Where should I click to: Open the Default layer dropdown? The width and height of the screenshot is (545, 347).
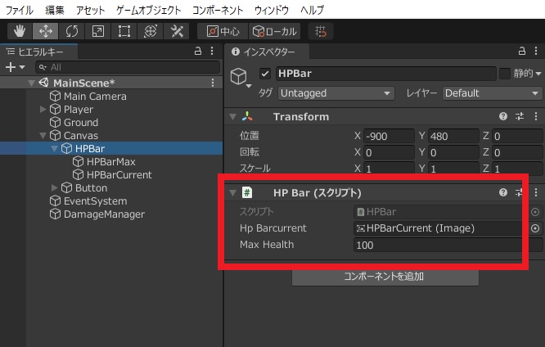(492, 93)
